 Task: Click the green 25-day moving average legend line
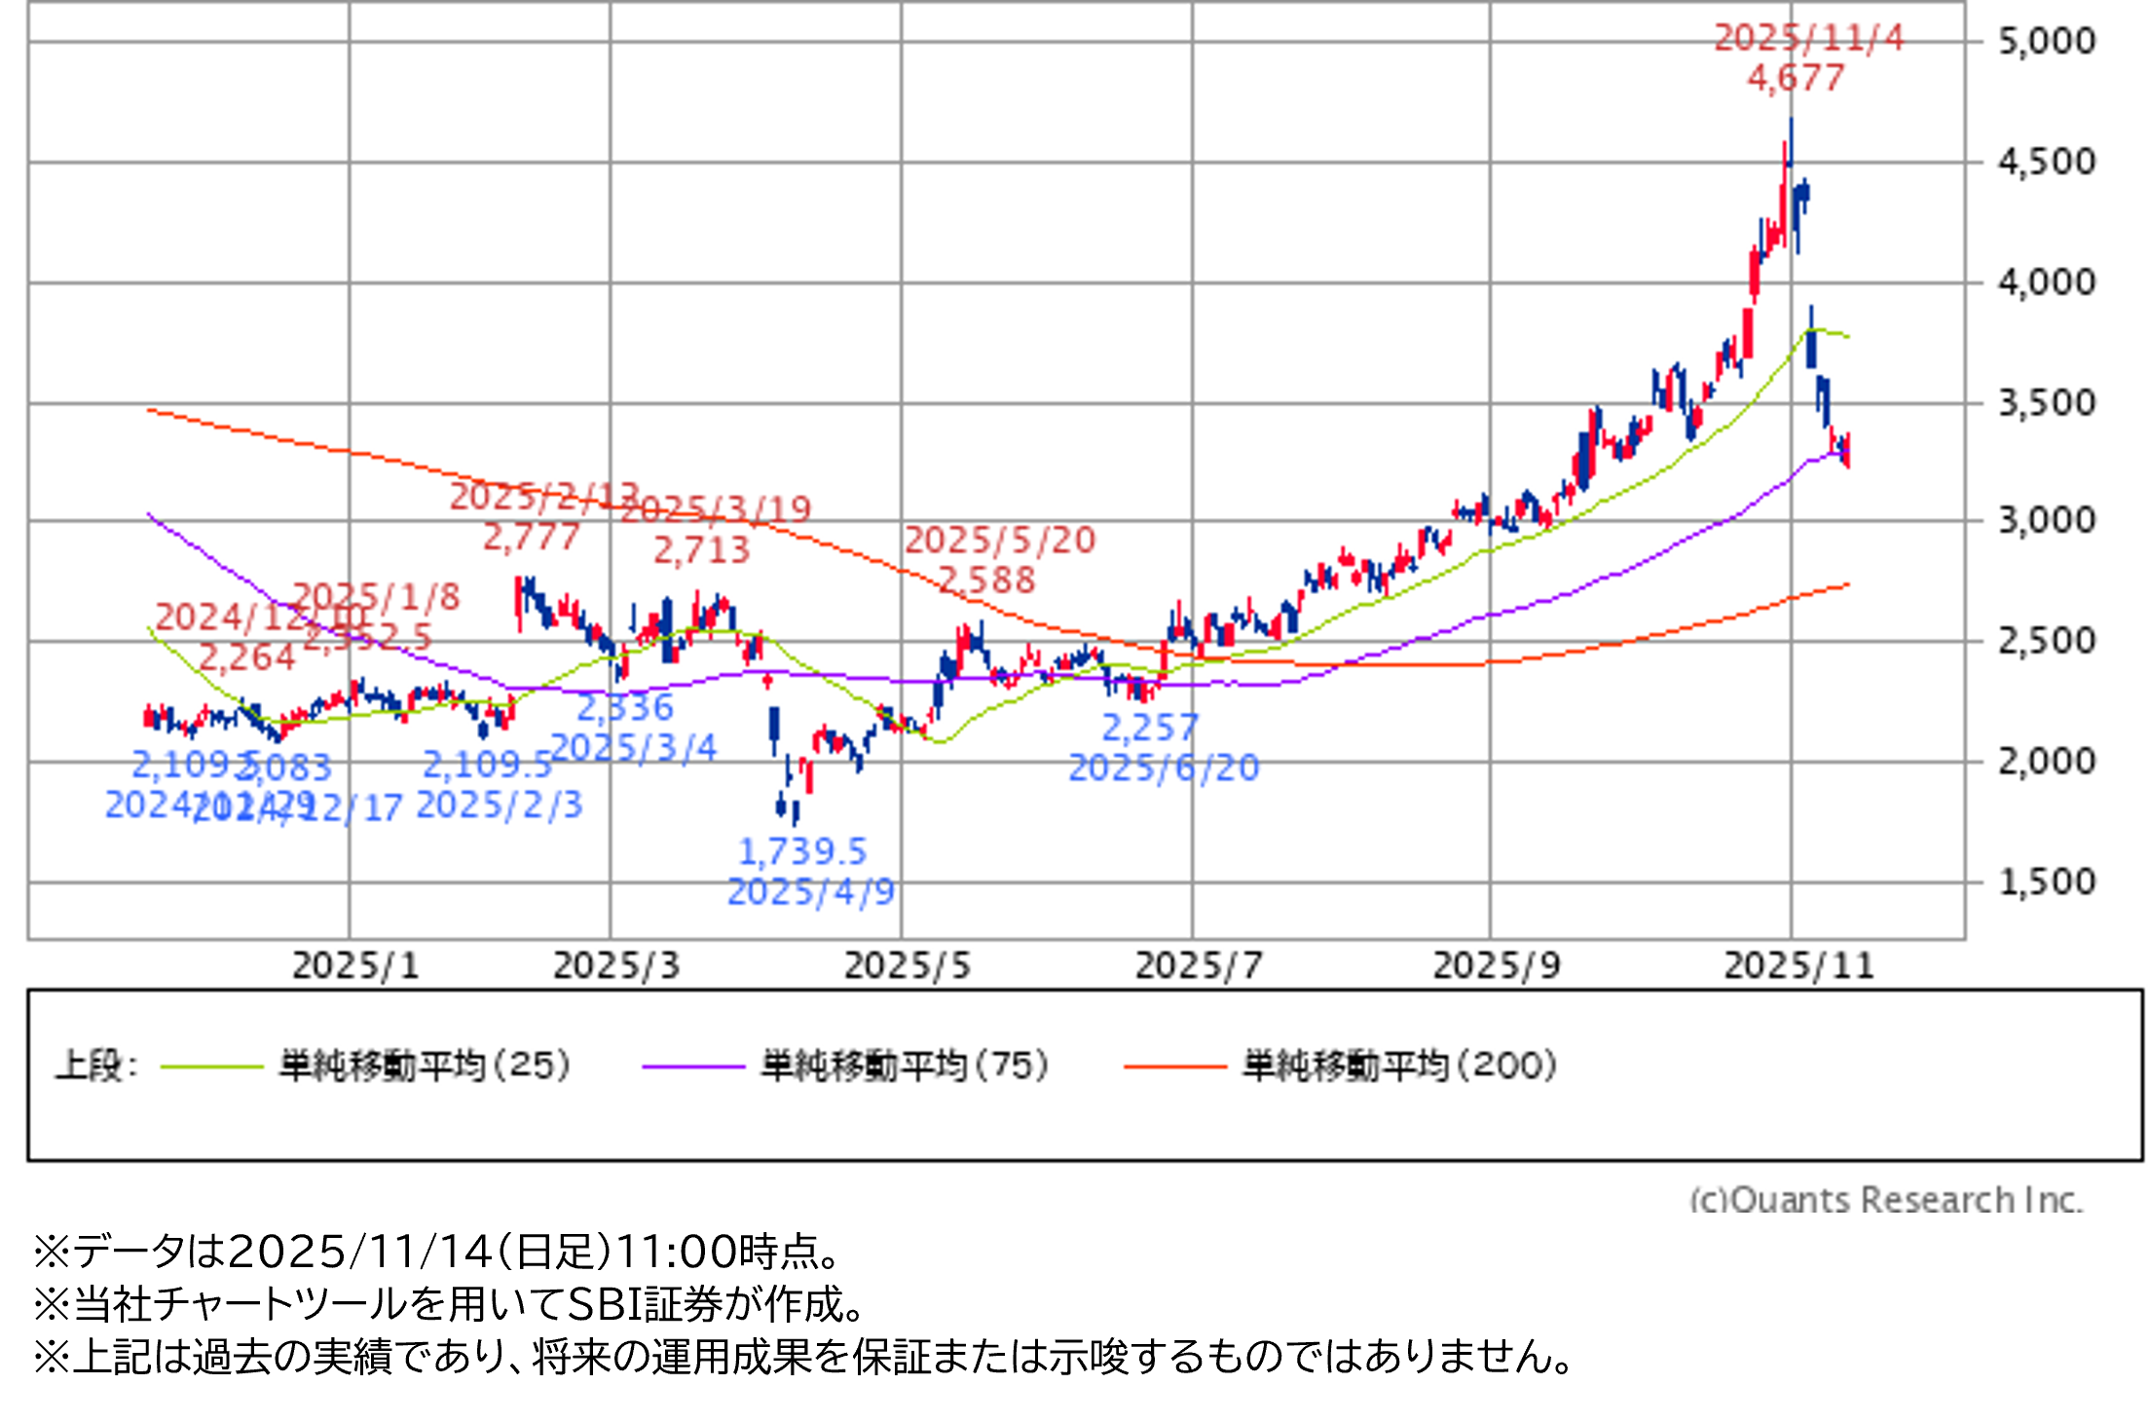(211, 1066)
